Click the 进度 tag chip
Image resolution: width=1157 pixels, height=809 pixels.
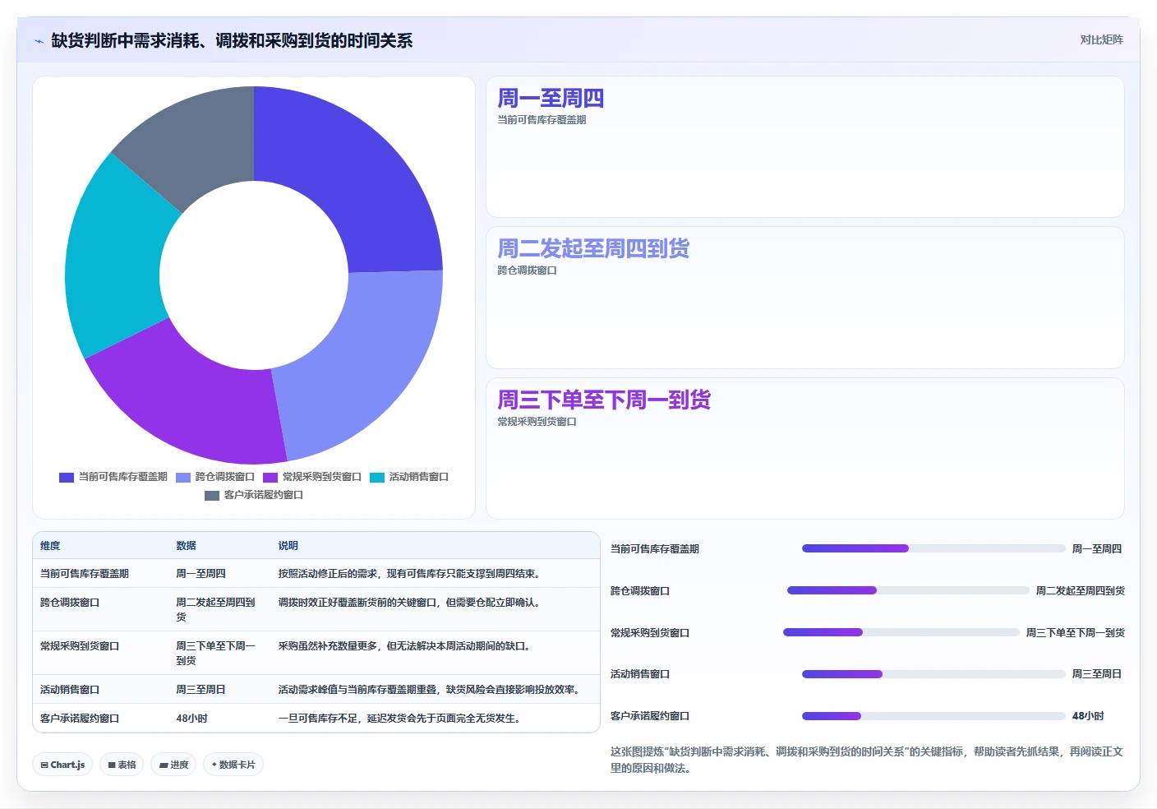(173, 765)
